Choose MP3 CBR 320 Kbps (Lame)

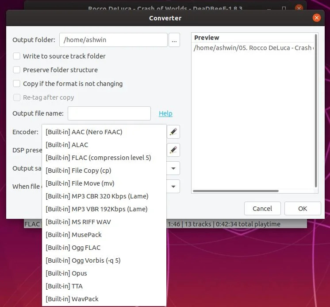click(x=97, y=196)
